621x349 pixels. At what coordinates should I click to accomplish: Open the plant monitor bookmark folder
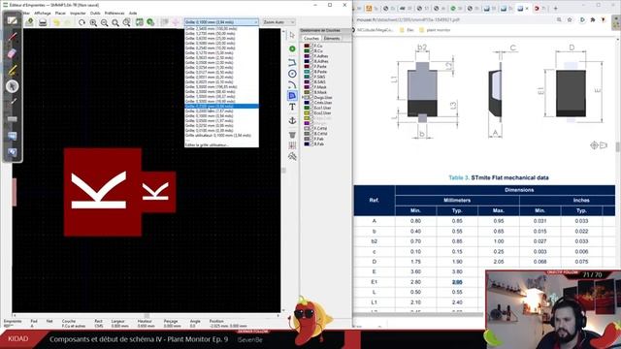pos(435,30)
